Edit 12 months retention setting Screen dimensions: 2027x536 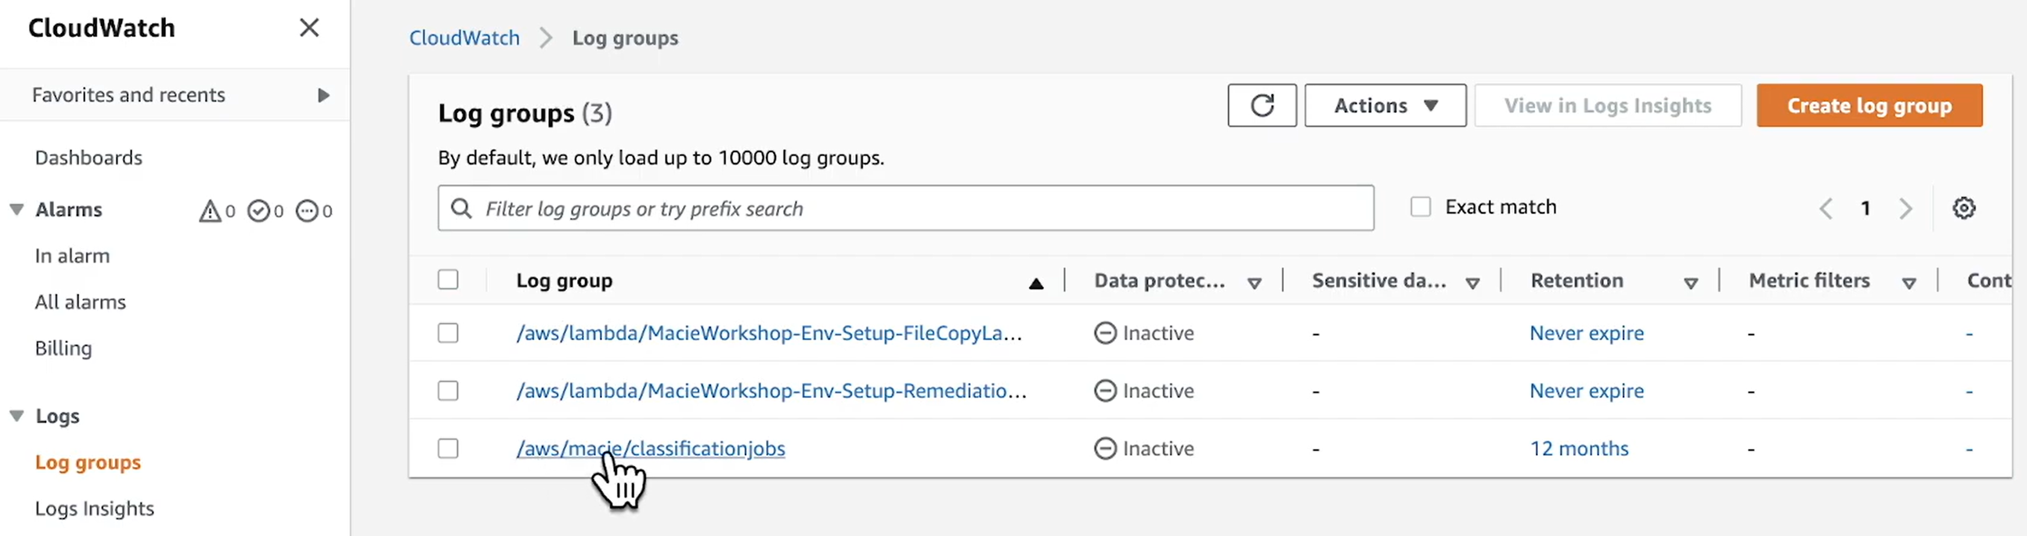coord(1578,448)
